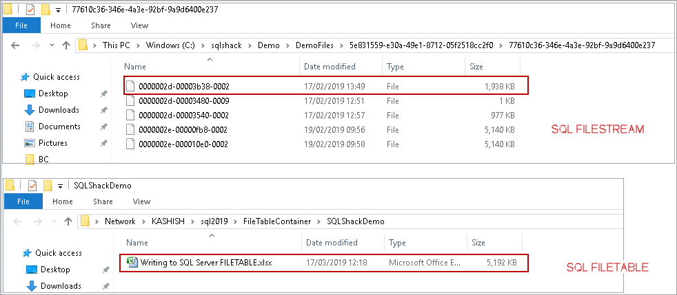Screen dimensions: 677x295
Task: Click the back arrow in bottom Explorer window
Action: pyautogui.click(x=17, y=221)
